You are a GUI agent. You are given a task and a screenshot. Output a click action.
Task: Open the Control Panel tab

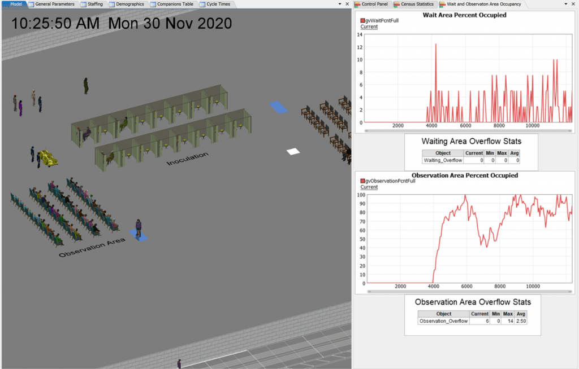[x=374, y=3]
